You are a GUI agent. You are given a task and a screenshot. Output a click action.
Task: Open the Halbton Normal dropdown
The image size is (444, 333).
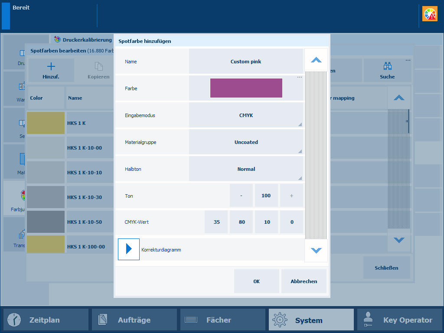pyautogui.click(x=246, y=169)
